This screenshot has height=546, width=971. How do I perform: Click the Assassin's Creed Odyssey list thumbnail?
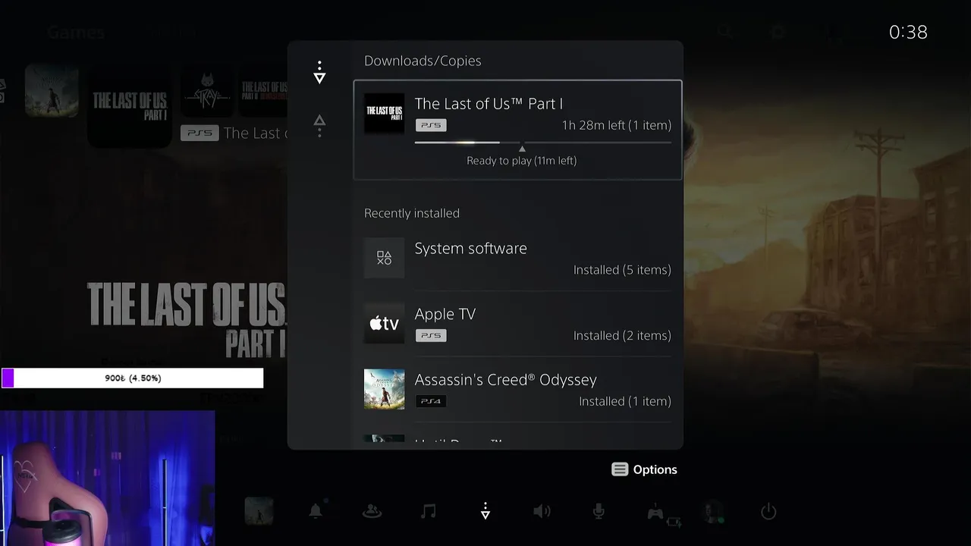(384, 390)
